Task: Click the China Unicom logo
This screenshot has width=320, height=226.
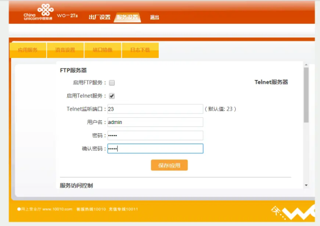Action: (x=38, y=12)
